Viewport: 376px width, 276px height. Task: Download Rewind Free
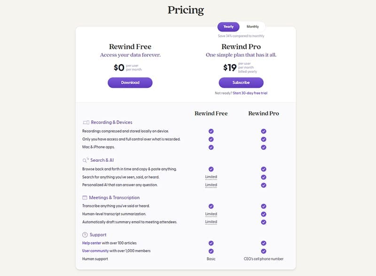(130, 83)
